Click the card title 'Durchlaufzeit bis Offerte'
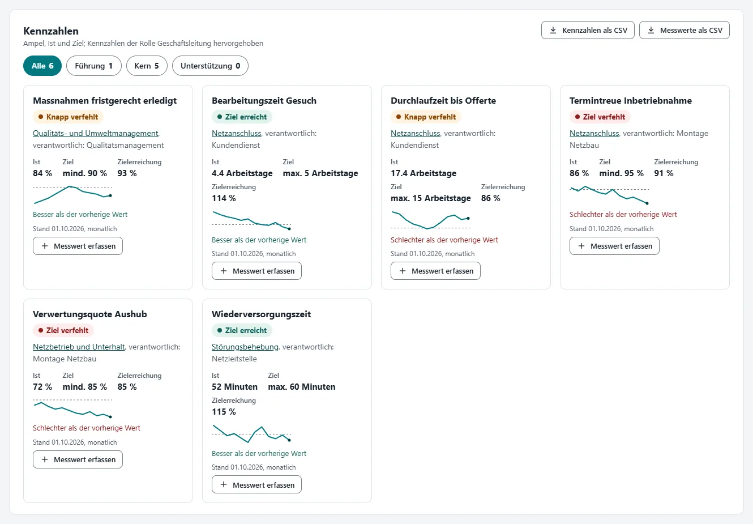The height and width of the screenshot is (524, 753). [x=443, y=100]
